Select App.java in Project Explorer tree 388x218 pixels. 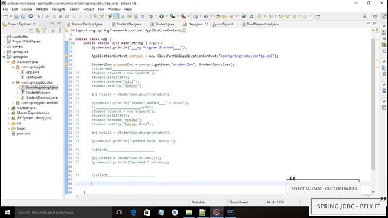click(x=32, y=72)
